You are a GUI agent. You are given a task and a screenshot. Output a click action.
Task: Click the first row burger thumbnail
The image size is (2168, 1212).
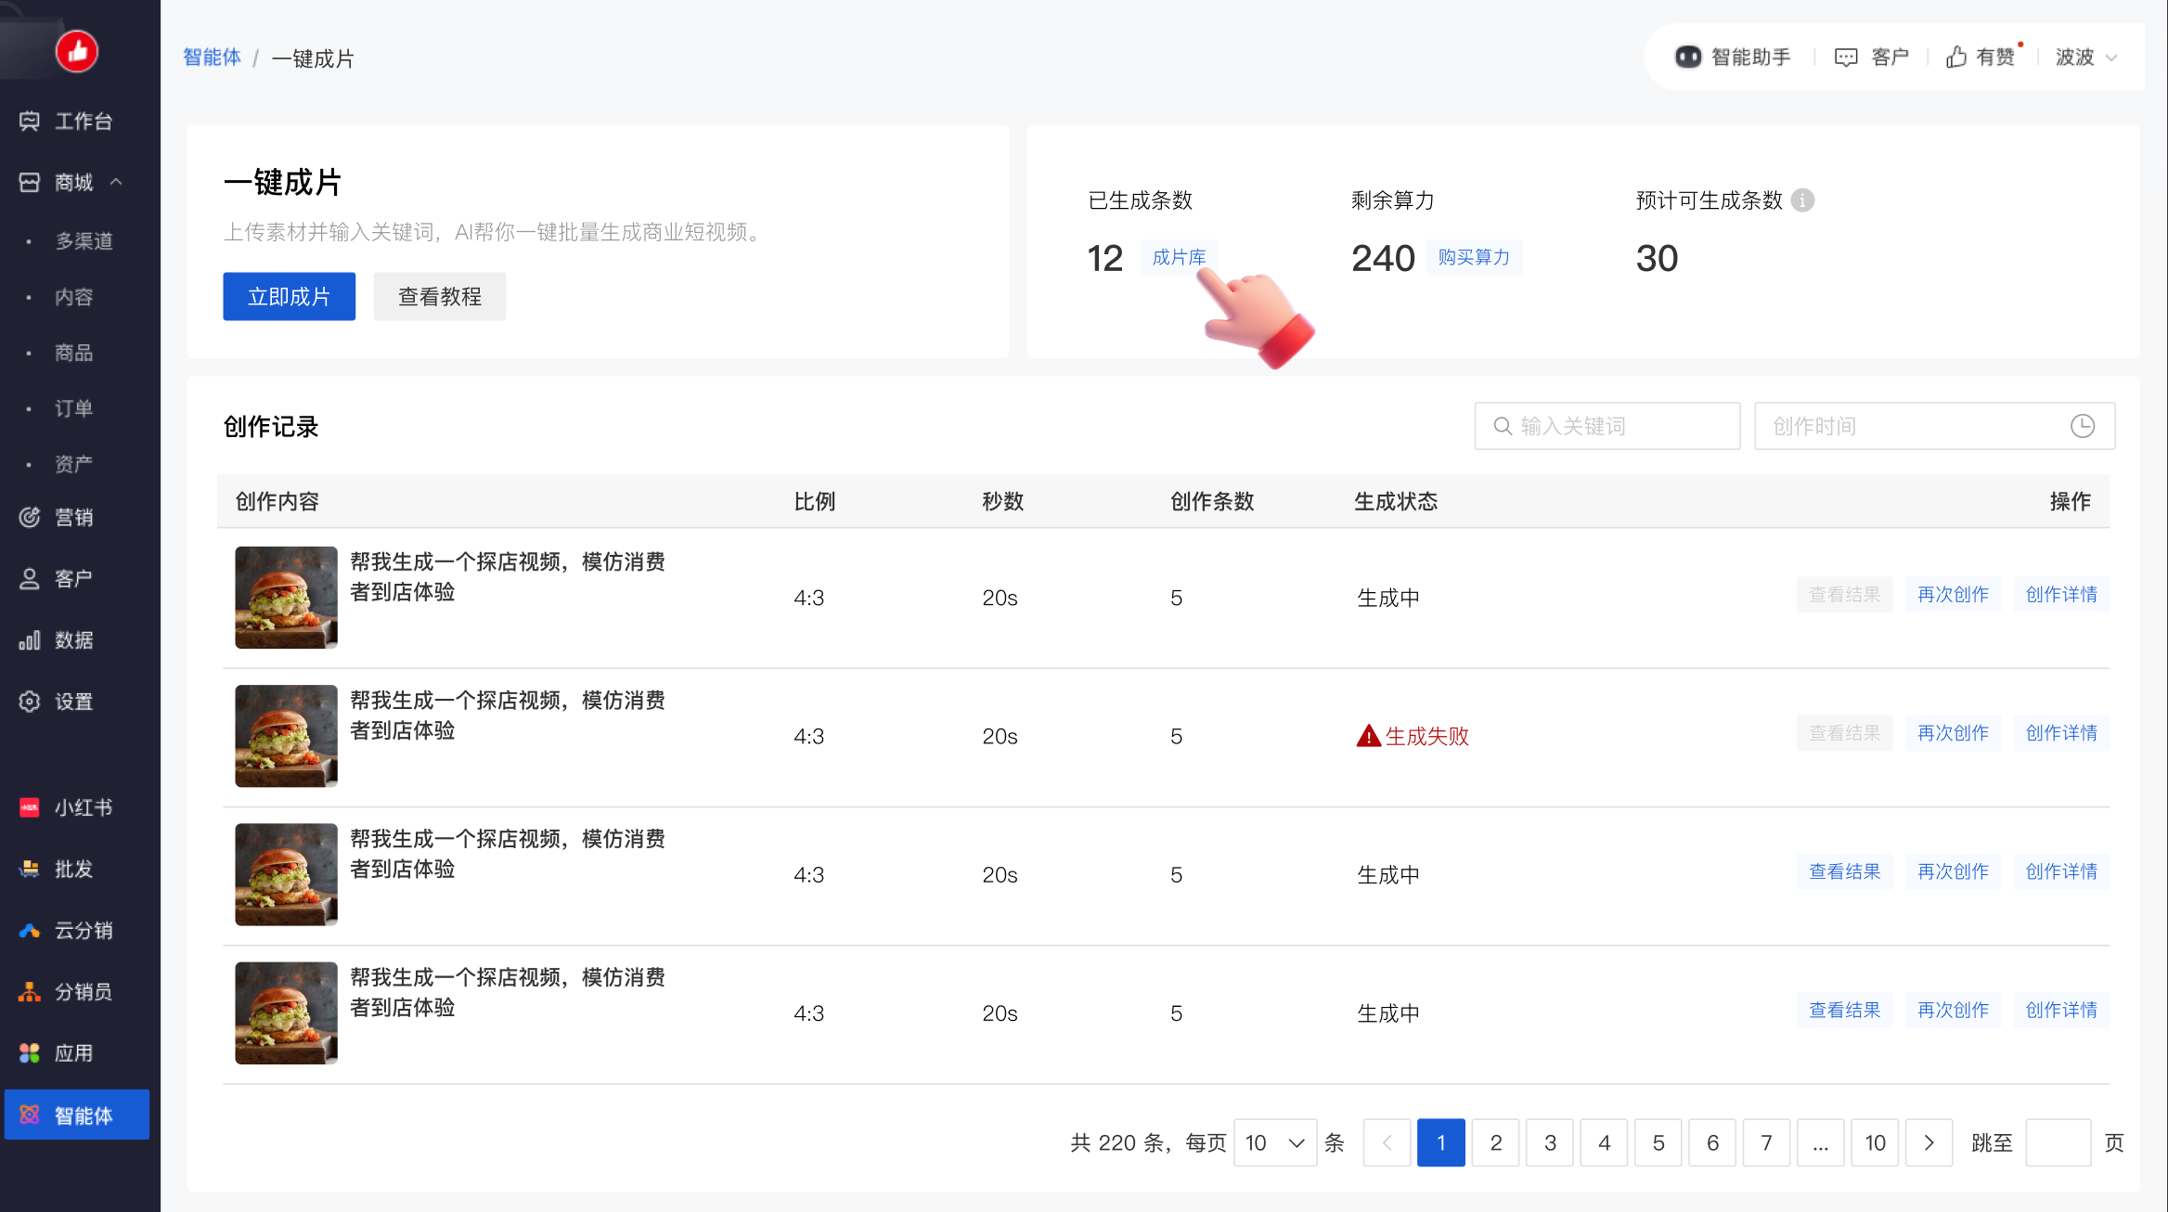(286, 597)
